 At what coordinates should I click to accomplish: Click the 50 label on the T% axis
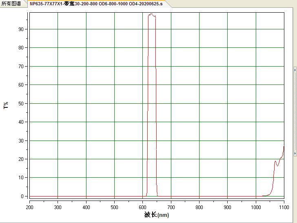point(21,104)
